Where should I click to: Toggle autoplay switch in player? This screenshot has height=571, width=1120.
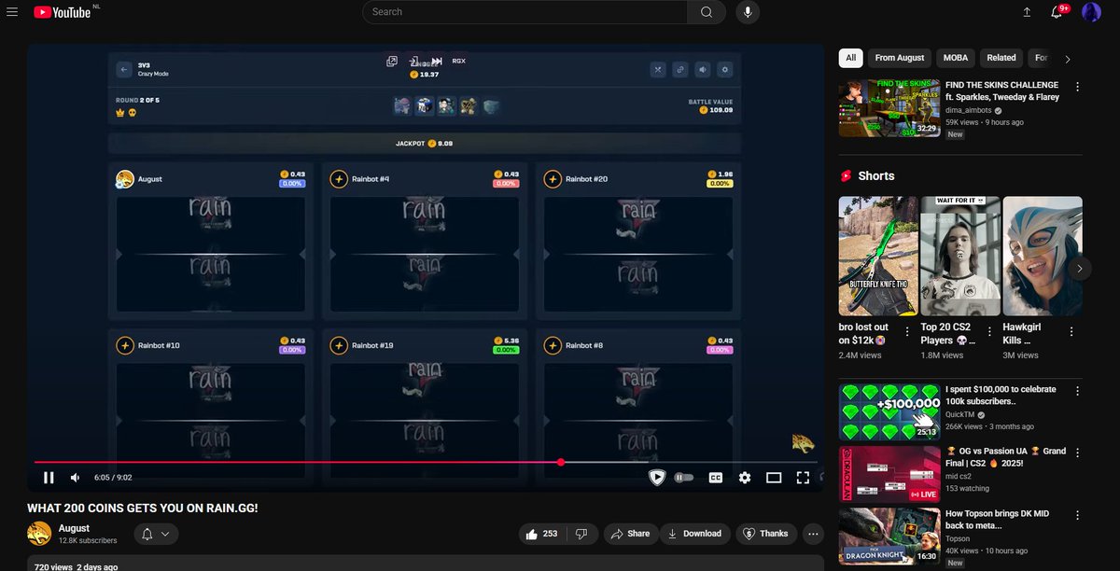684,478
